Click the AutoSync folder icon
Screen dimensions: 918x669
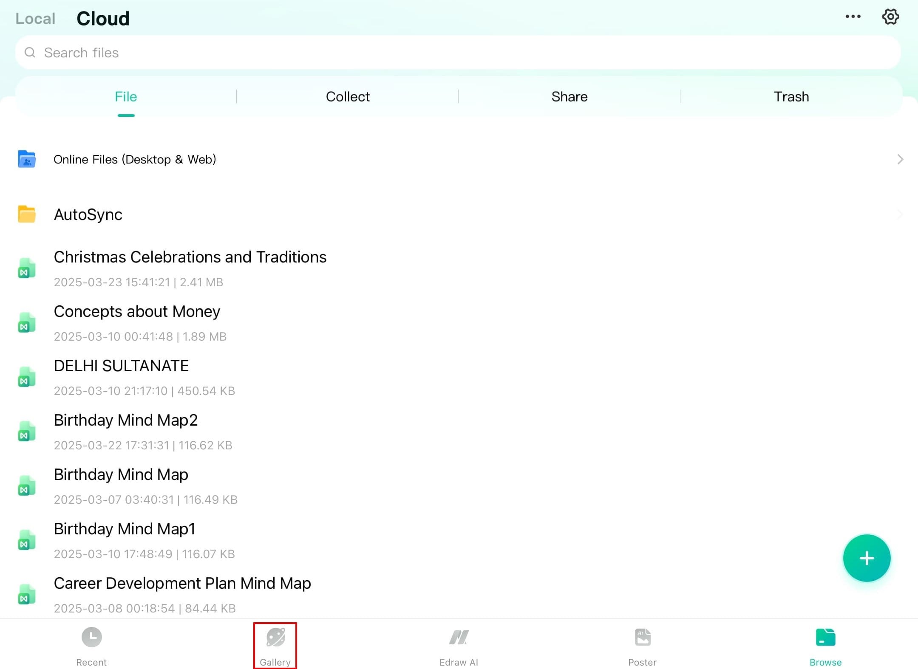pos(26,214)
